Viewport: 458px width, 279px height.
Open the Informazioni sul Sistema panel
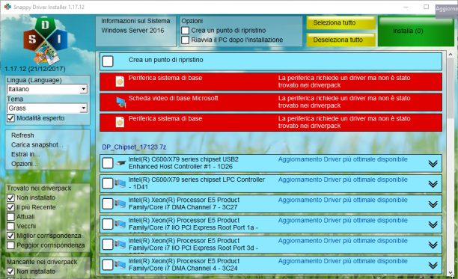135,31
